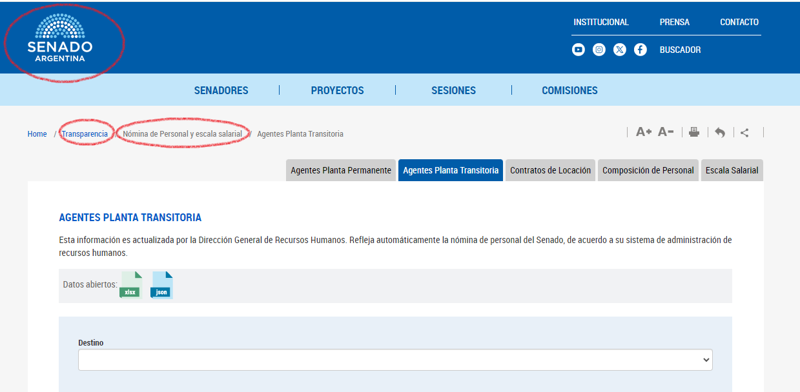
Task: Go back using the return arrow icon
Action: [720, 132]
